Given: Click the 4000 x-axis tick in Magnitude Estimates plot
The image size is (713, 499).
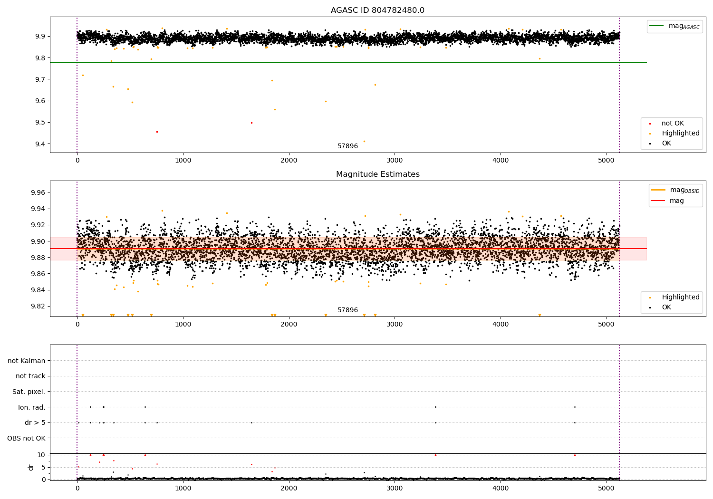Looking at the screenshot, I should pos(501,325).
